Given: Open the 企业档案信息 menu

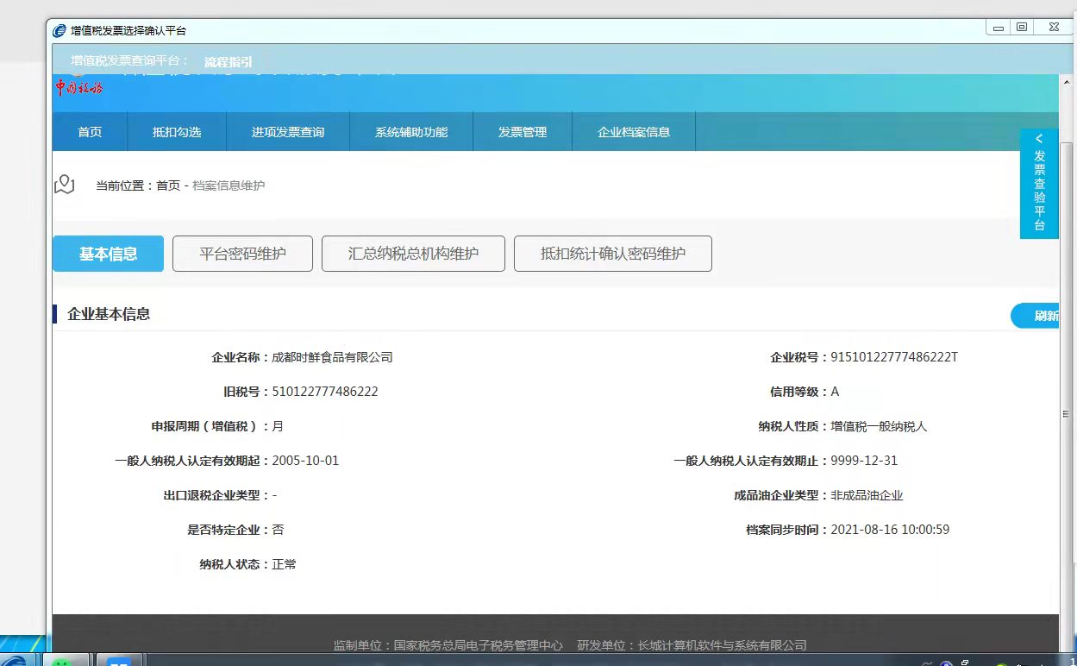Looking at the screenshot, I should click(634, 132).
